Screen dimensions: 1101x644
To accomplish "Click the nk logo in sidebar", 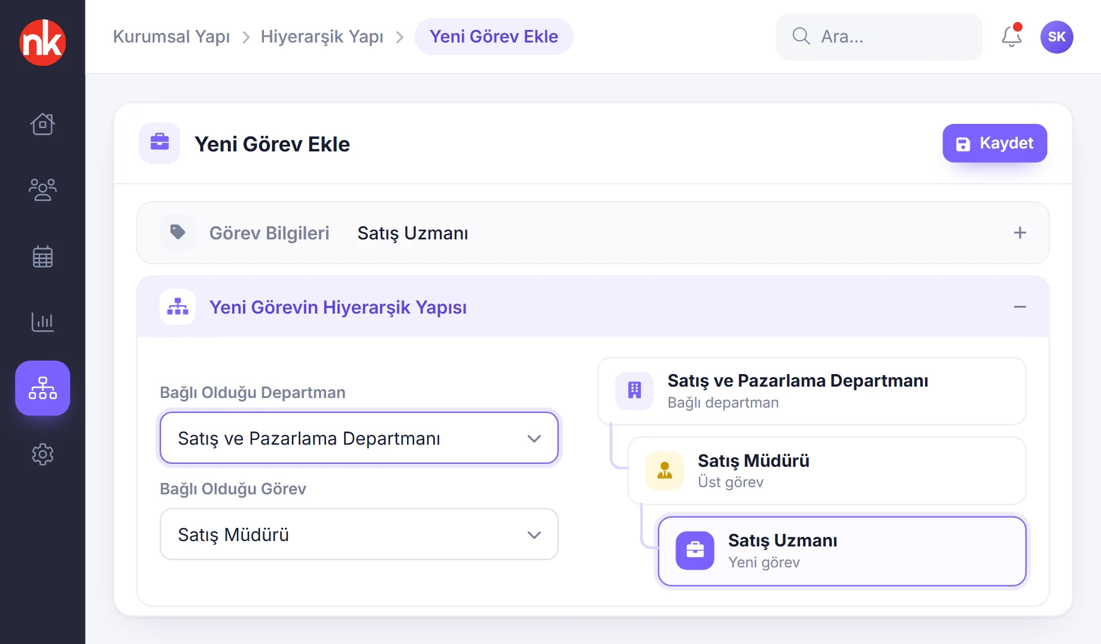I will pyautogui.click(x=42, y=42).
